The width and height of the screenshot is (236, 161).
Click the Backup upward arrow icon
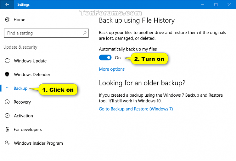[7, 88]
